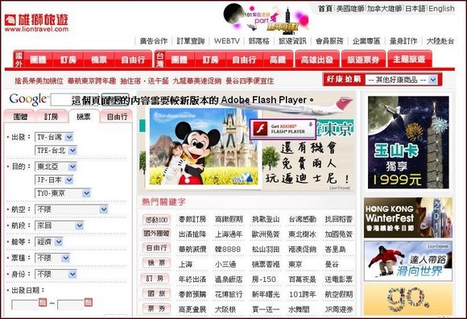
Task: Click the Google logo beside search box
Action: 27,99
